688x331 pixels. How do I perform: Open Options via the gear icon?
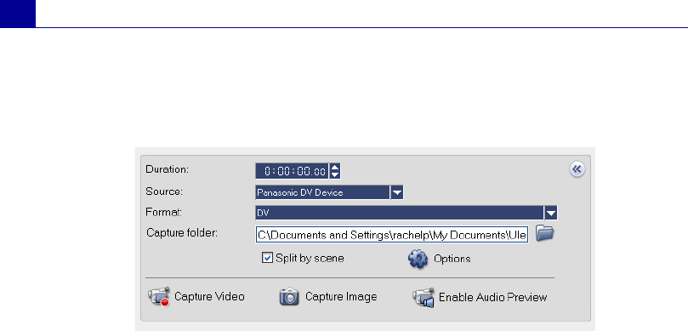pos(418,259)
